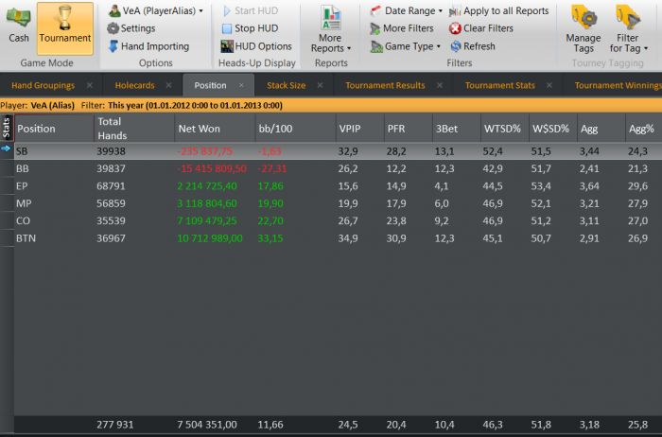This screenshot has height=437, width=662.
Task: Sort by the Net Won column header
Action: click(215, 129)
